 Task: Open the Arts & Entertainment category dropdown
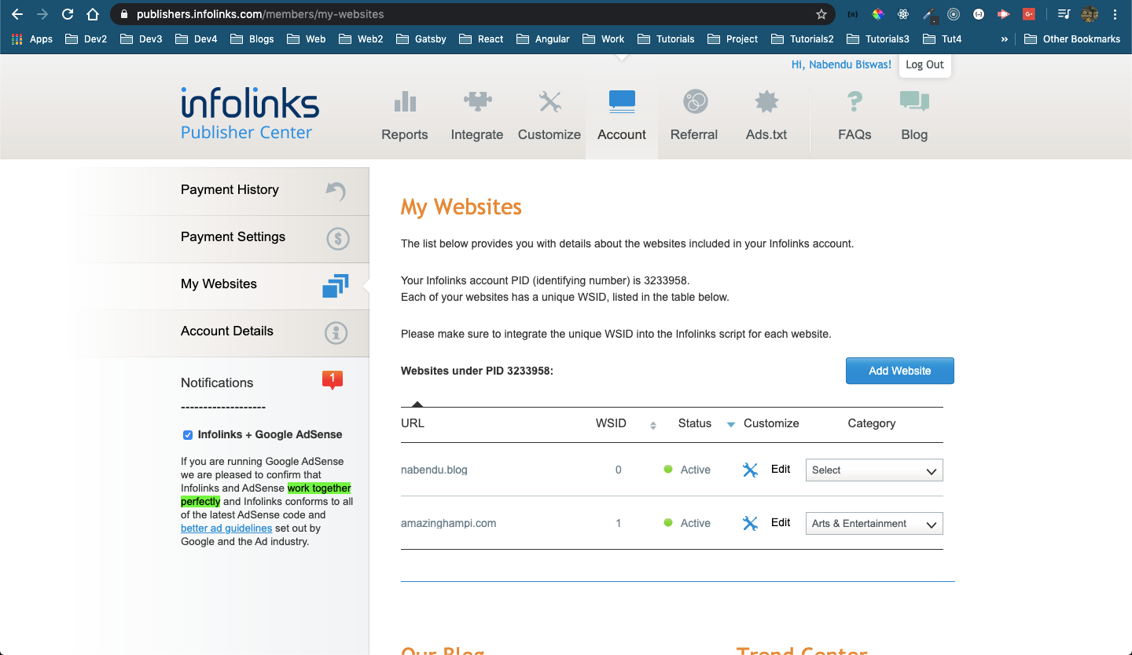coord(874,523)
